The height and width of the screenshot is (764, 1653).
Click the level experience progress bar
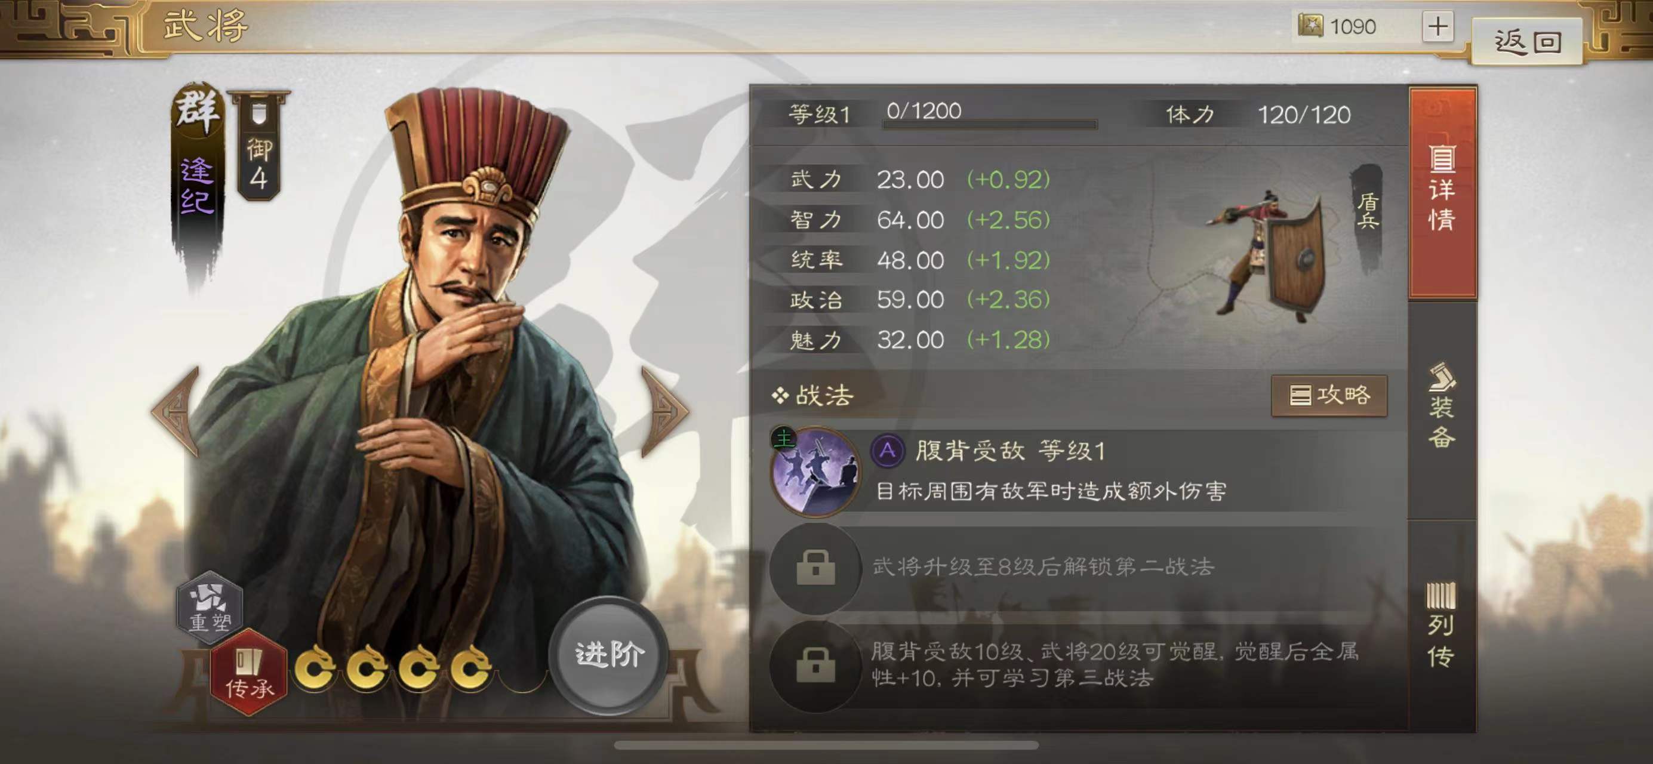990,124
